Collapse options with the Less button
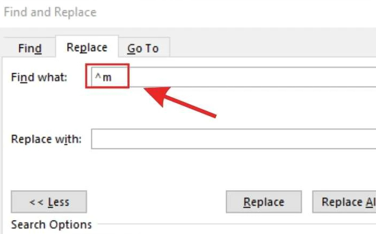376x234 pixels. (49, 202)
